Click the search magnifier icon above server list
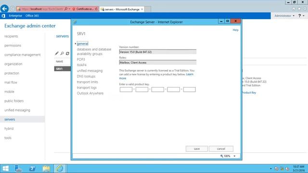Viewport: 308px width, 173px height. pyautogui.click(x=62, y=53)
